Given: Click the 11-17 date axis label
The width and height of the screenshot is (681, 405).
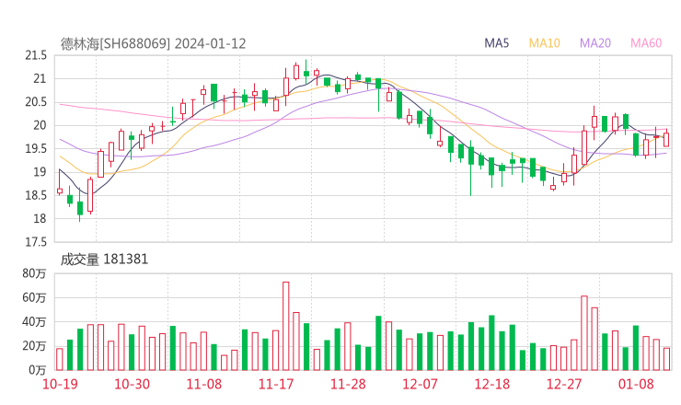Looking at the screenshot, I should (276, 384).
